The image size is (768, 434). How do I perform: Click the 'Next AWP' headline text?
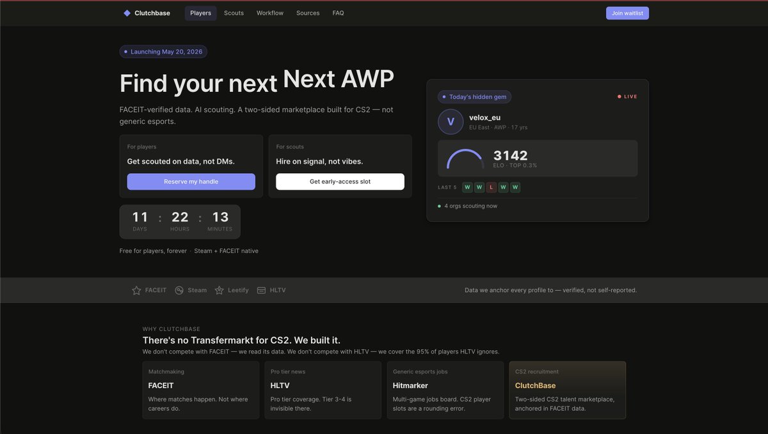tap(339, 79)
